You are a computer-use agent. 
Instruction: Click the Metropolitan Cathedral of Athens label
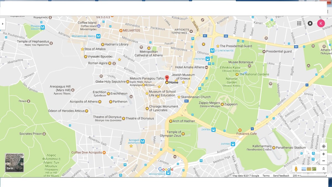pos(149,53)
